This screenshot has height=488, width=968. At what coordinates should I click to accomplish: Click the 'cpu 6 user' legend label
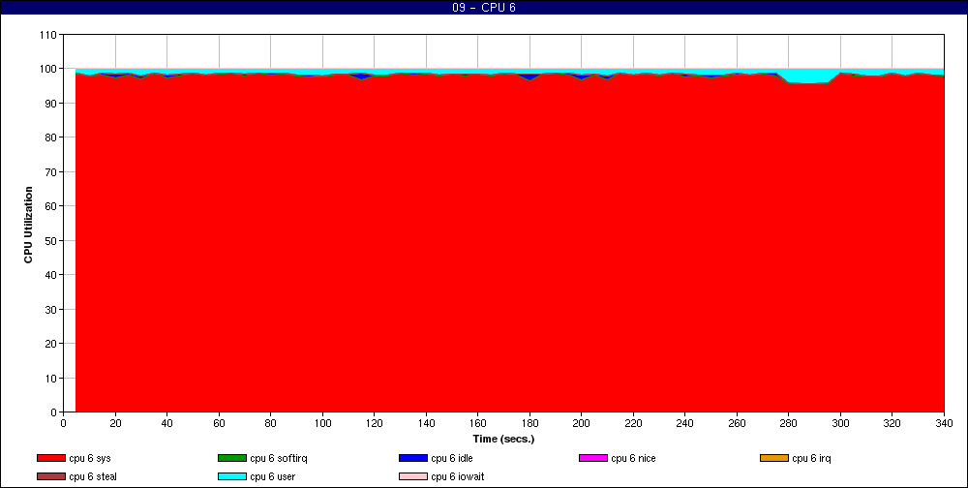pyautogui.click(x=272, y=477)
